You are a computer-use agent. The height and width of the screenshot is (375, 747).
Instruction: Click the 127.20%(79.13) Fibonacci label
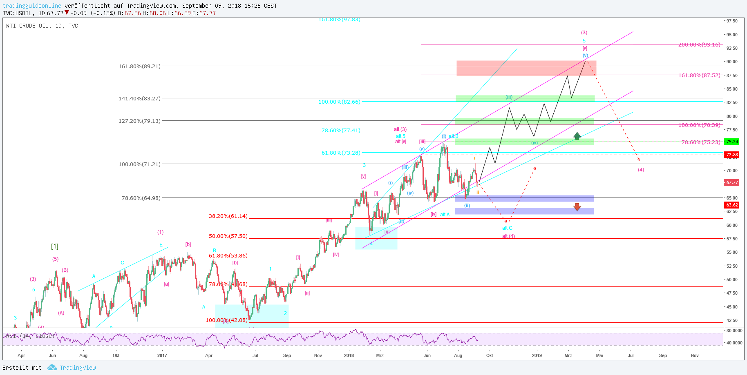tap(139, 121)
